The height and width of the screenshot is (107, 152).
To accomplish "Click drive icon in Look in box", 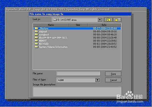I will [55, 20].
